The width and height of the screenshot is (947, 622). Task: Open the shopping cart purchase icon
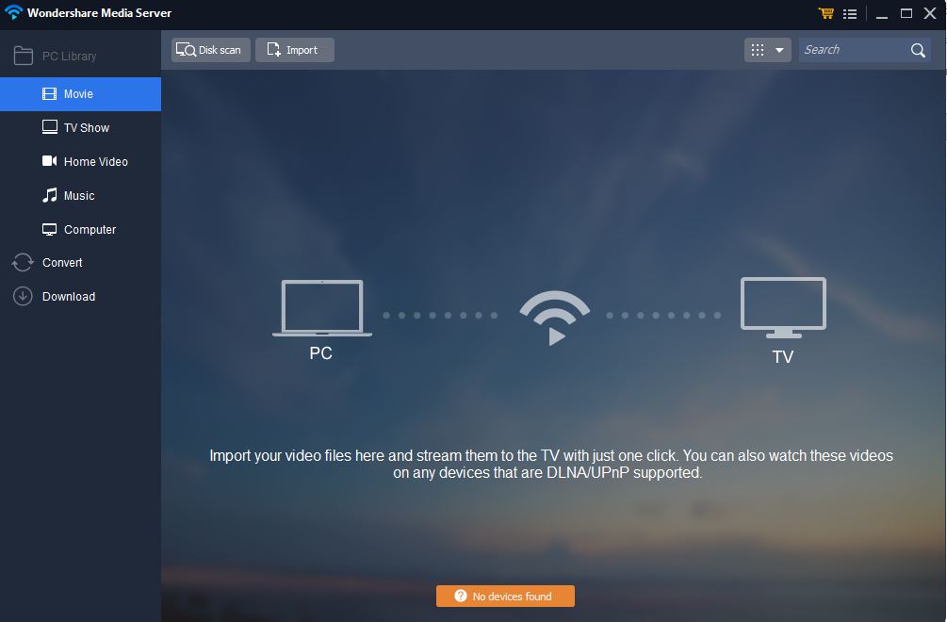pos(825,12)
